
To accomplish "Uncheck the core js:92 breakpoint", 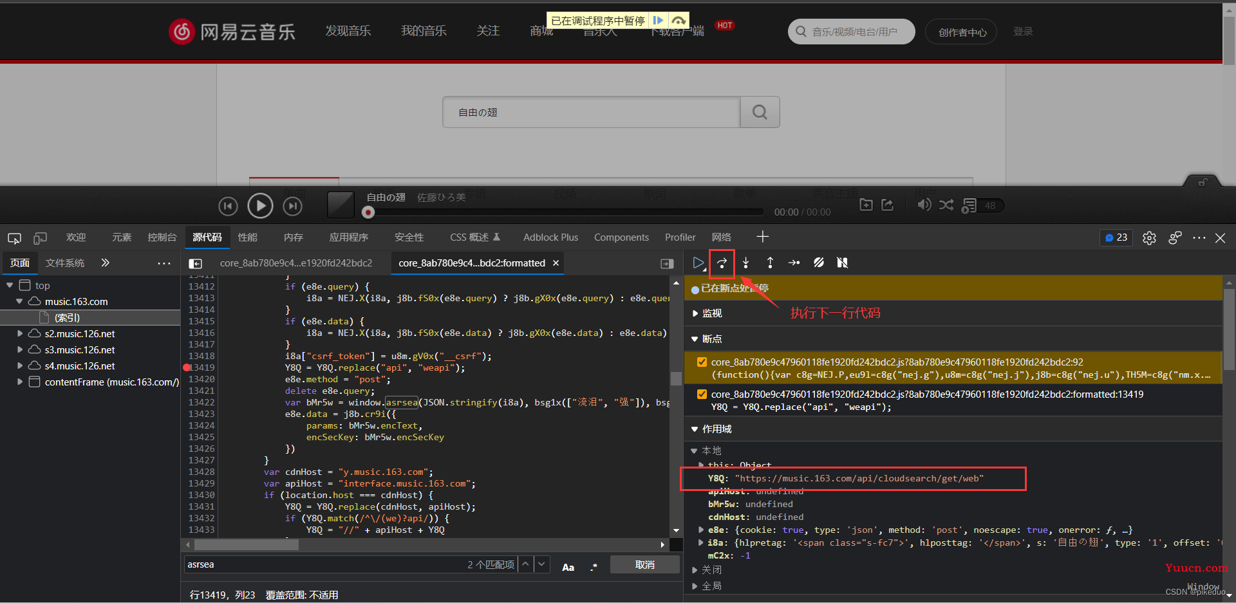I will click(x=702, y=362).
